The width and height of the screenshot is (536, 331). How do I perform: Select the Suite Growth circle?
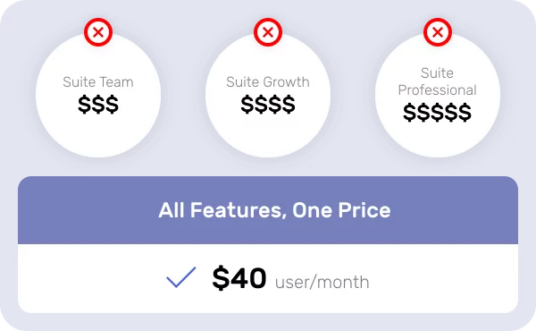coord(268,95)
